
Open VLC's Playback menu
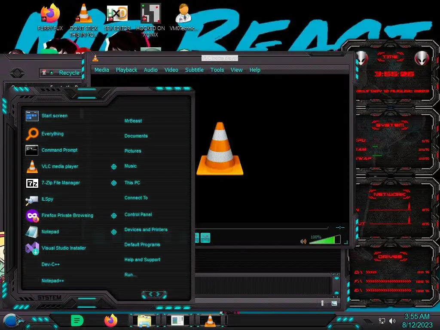tap(127, 70)
